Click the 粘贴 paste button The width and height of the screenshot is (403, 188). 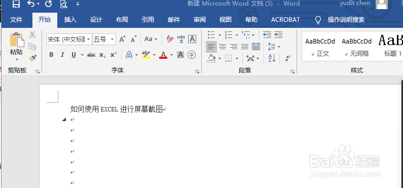click(16, 44)
